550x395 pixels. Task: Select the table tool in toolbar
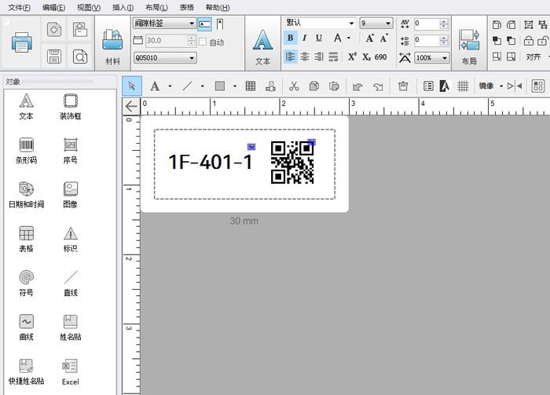click(x=251, y=86)
